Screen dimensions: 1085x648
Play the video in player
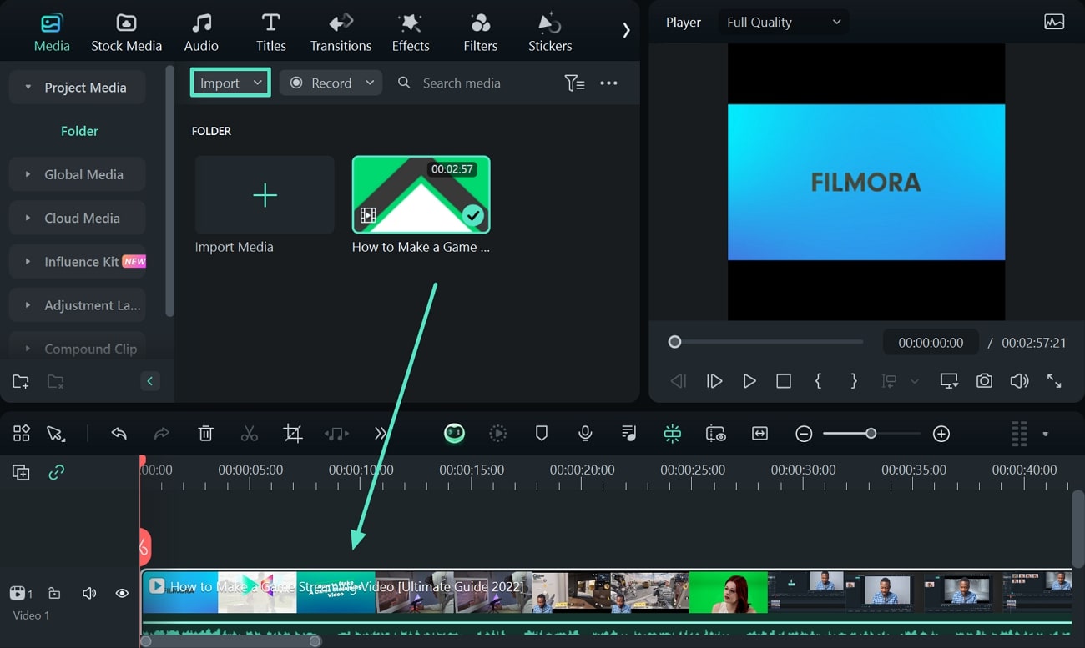pyautogui.click(x=749, y=381)
